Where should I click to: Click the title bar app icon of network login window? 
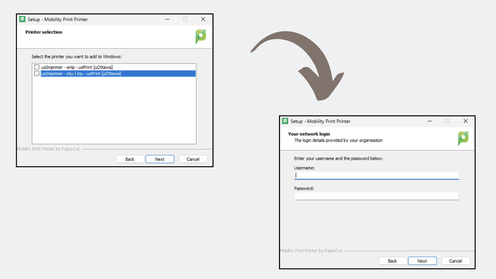pos(285,121)
